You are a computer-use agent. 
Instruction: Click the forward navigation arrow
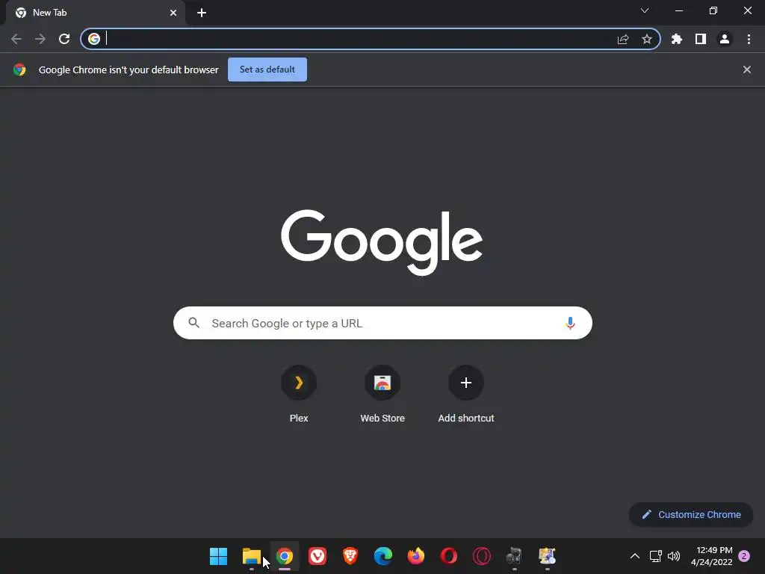coord(40,39)
